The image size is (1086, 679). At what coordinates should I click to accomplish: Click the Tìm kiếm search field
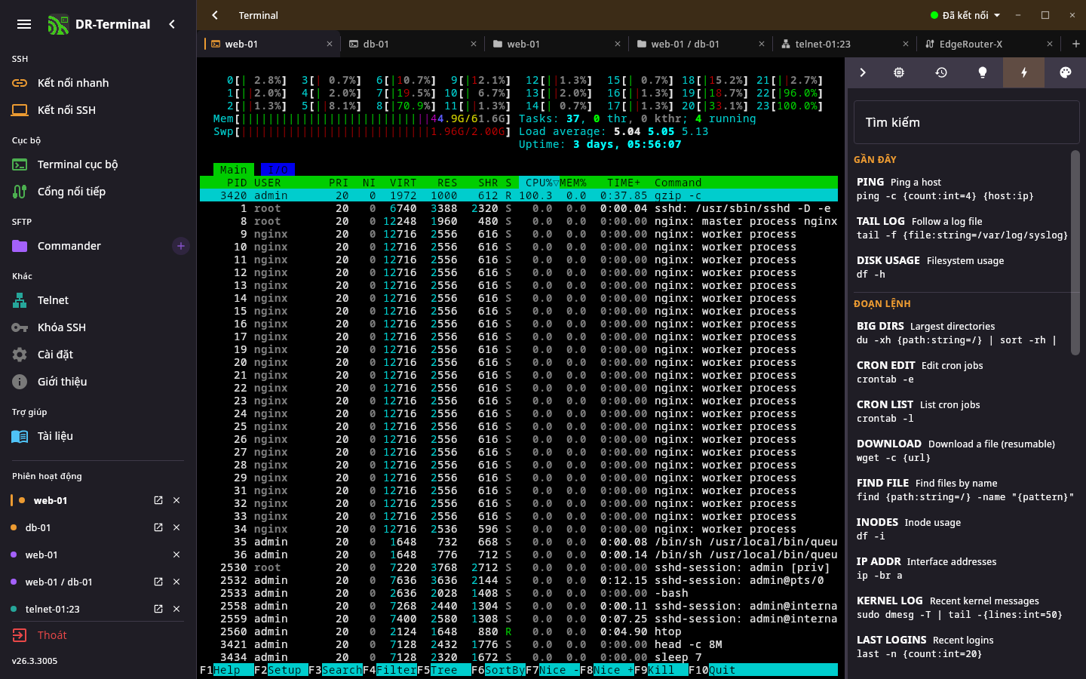pyautogui.click(x=967, y=122)
